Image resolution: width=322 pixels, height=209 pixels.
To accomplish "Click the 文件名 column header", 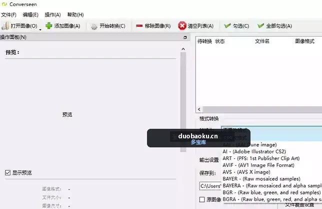I will [x=262, y=42].
